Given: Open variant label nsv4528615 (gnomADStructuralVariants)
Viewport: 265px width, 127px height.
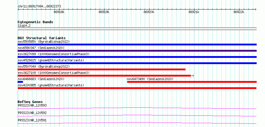Looking at the screenshot, I should 51,60.
